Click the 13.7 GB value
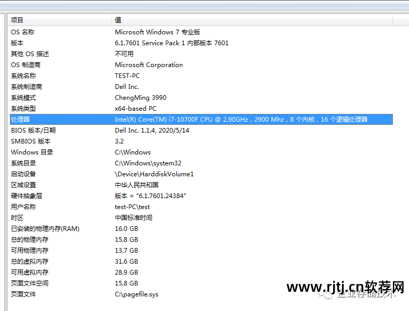Viewport: 409px width, 311px height. click(126, 251)
